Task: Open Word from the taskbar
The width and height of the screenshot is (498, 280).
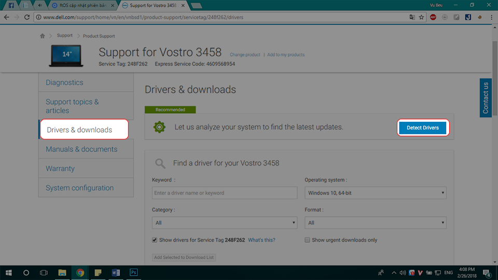Action: (x=116, y=272)
